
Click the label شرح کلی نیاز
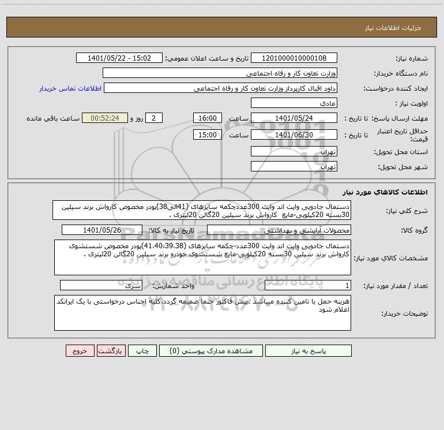point(407,211)
